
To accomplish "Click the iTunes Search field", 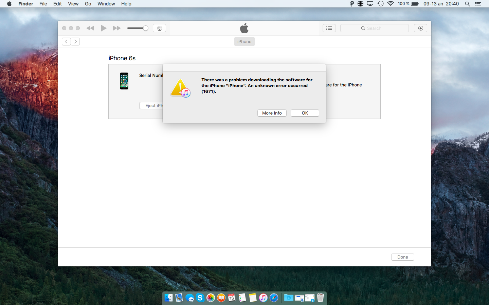I will pyautogui.click(x=374, y=28).
